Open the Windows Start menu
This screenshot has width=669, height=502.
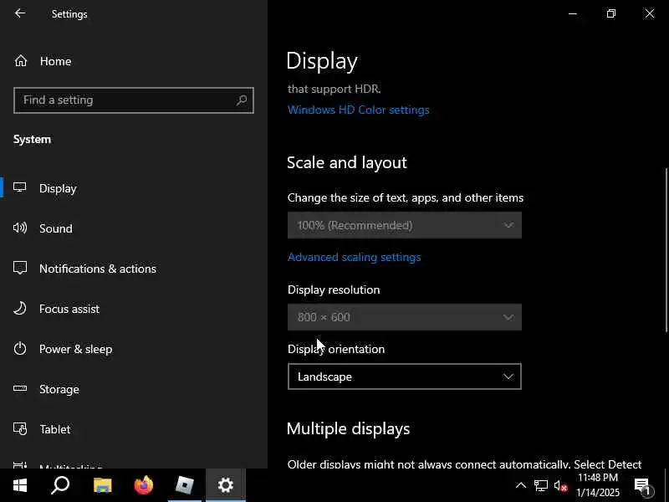[x=19, y=485]
